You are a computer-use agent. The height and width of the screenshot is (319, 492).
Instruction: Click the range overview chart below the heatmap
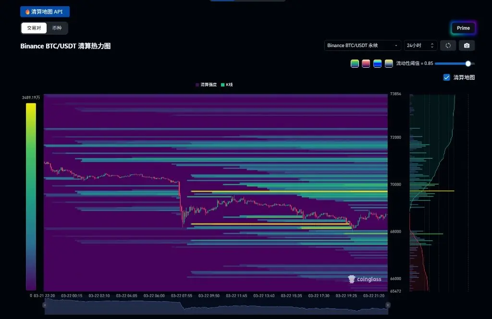pos(216,307)
